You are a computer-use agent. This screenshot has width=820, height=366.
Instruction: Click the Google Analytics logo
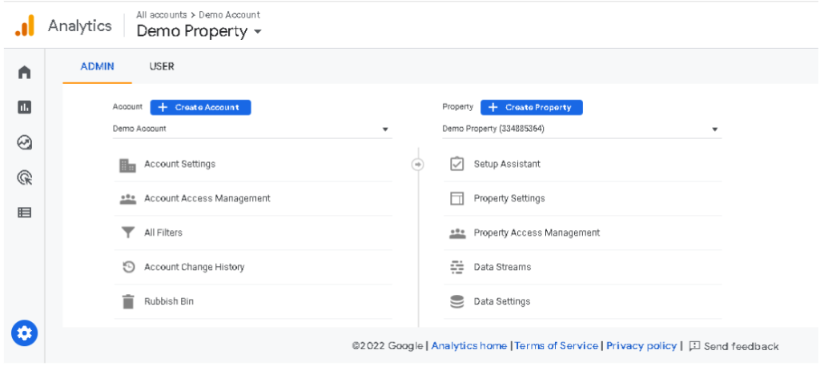(25, 26)
